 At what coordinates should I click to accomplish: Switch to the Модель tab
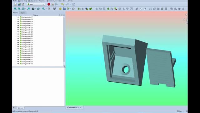click(16, 13)
